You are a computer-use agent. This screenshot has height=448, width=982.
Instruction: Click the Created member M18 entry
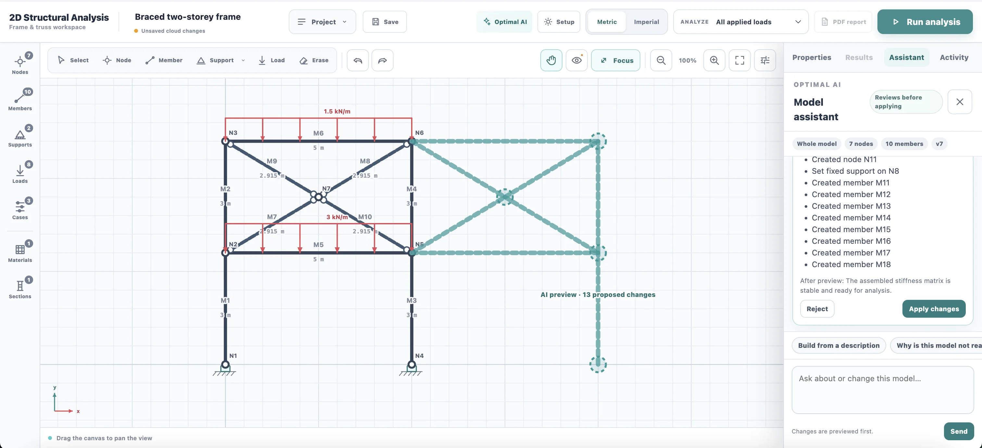(x=851, y=264)
